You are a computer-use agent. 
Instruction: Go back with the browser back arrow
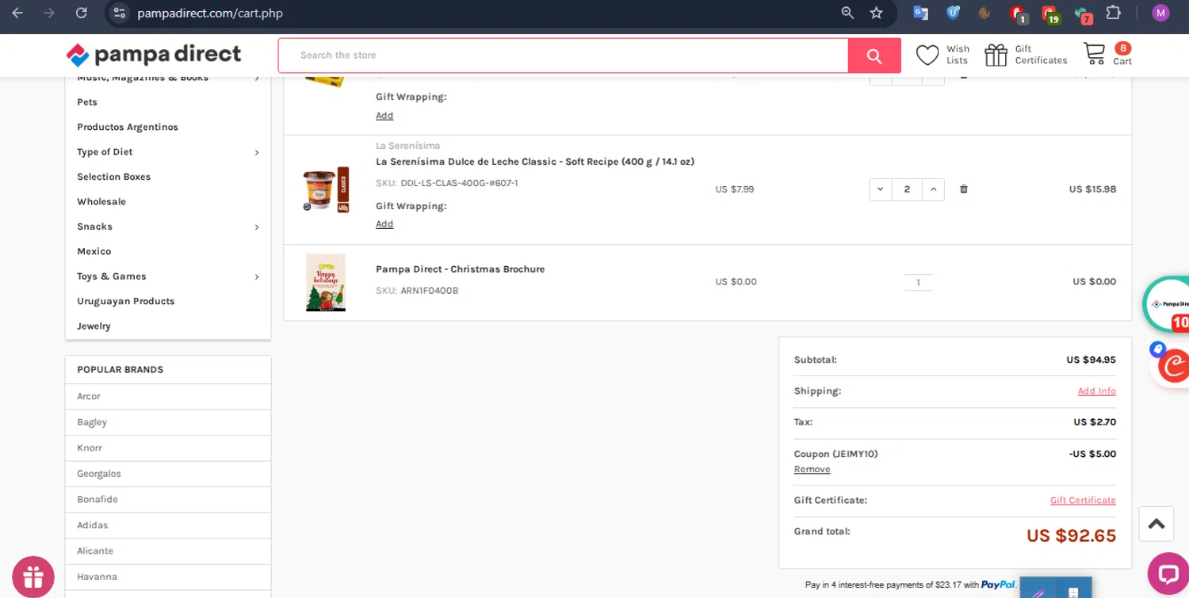(17, 13)
